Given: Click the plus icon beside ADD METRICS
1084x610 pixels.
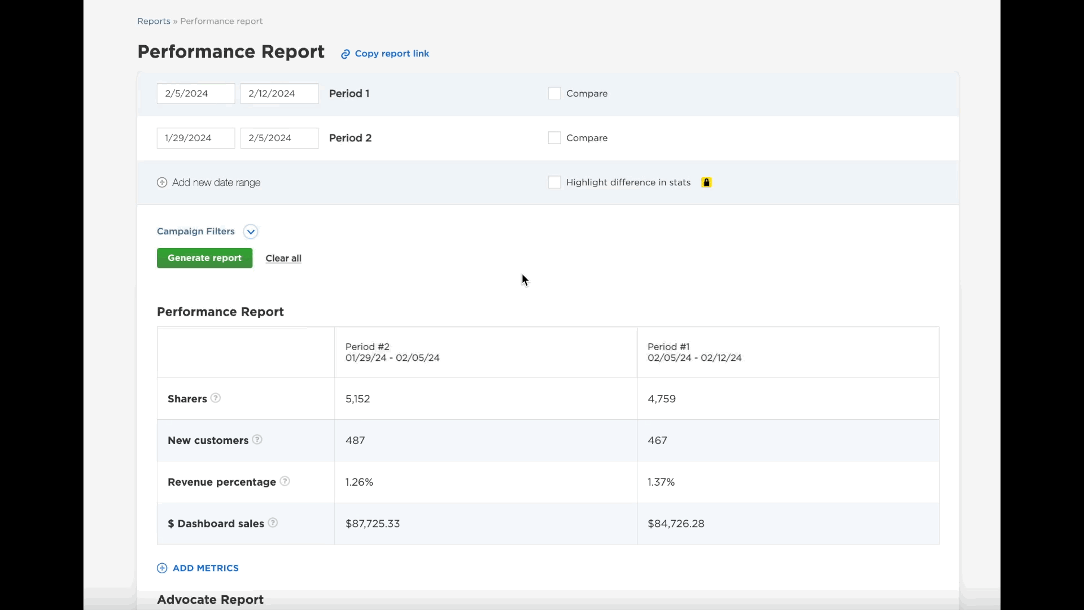Looking at the screenshot, I should click(162, 568).
